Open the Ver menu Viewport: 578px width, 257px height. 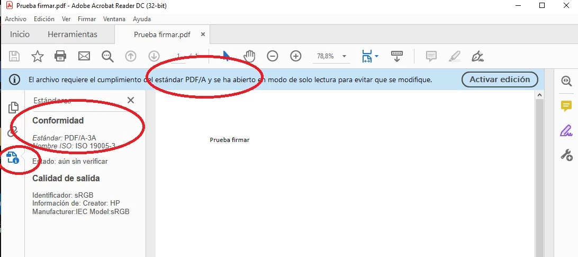tap(66, 19)
